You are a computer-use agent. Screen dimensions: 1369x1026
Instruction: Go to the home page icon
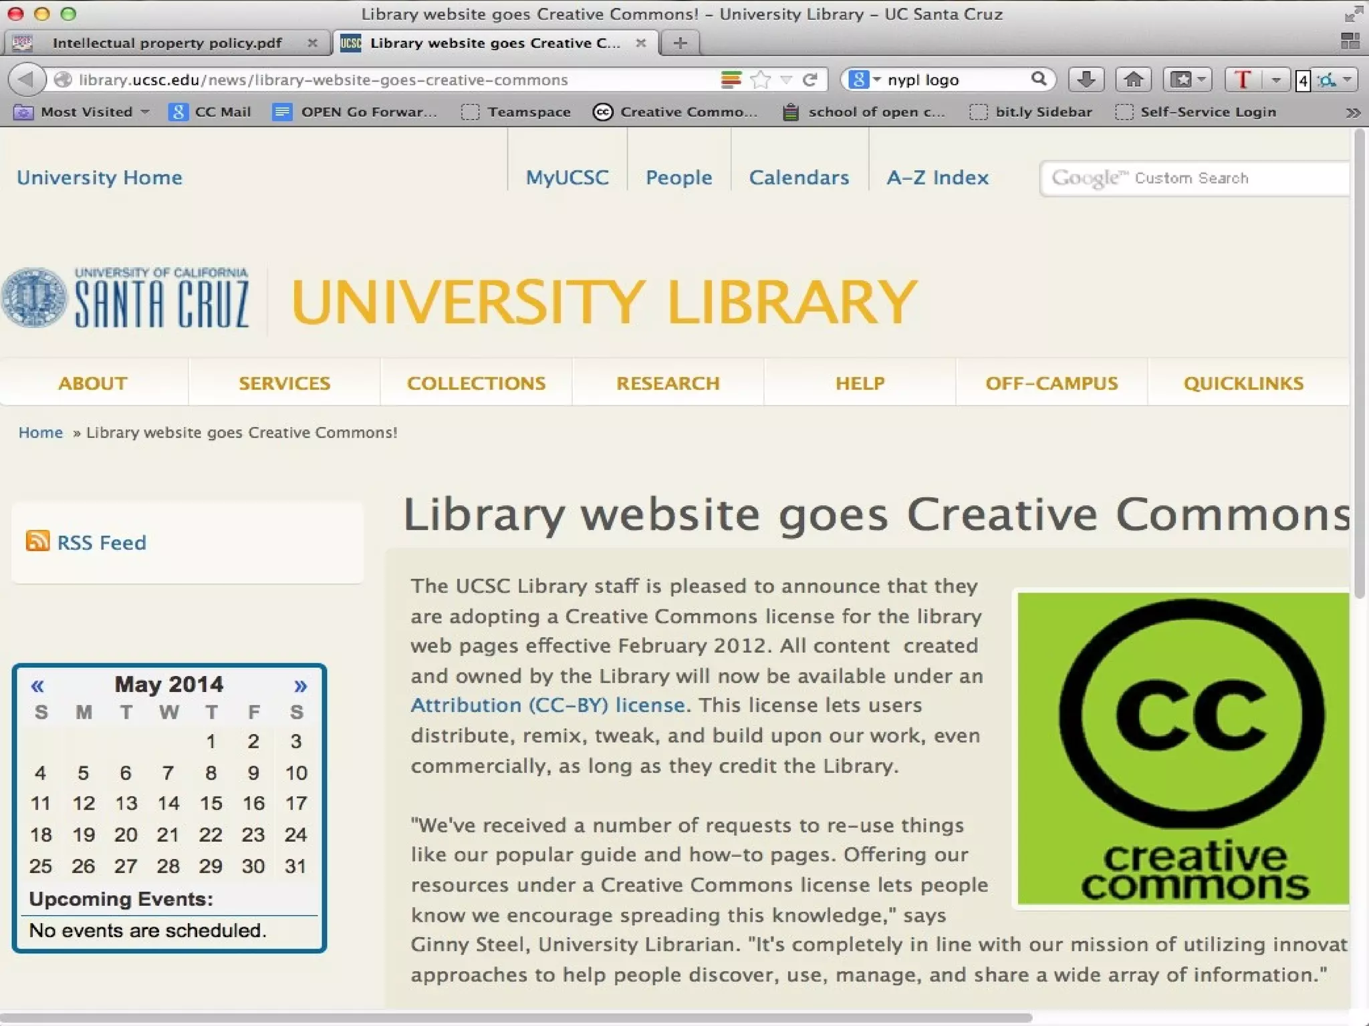1133,79
